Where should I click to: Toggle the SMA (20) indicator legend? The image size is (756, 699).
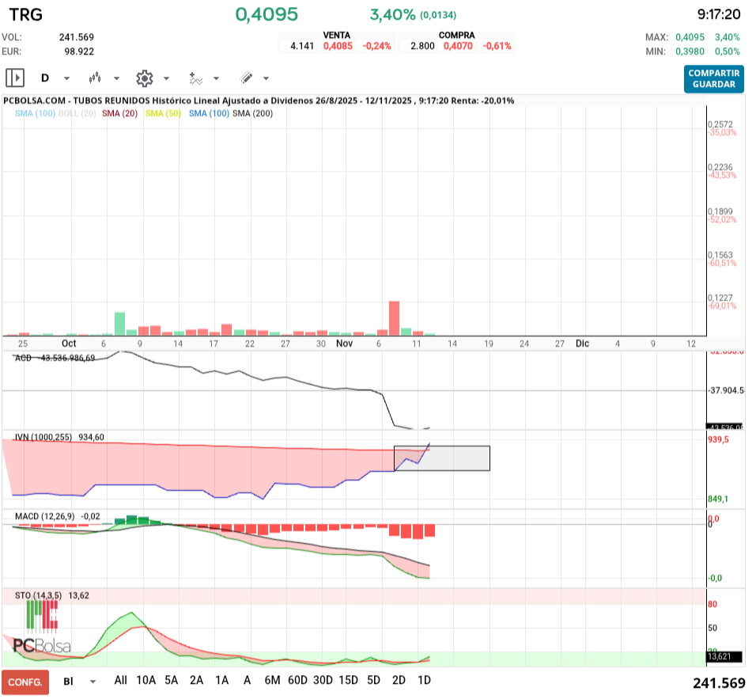[x=120, y=114]
